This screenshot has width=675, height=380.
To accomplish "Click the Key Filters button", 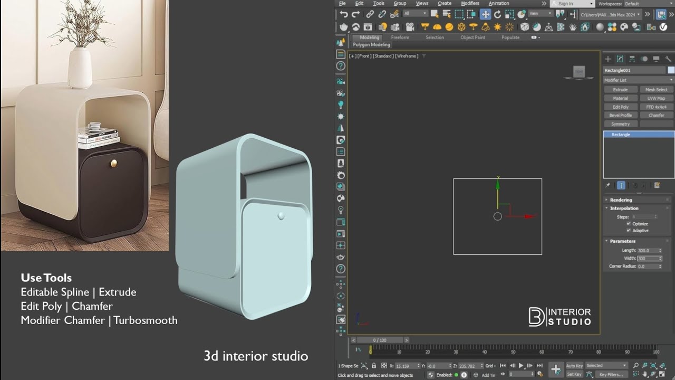I will (611, 374).
